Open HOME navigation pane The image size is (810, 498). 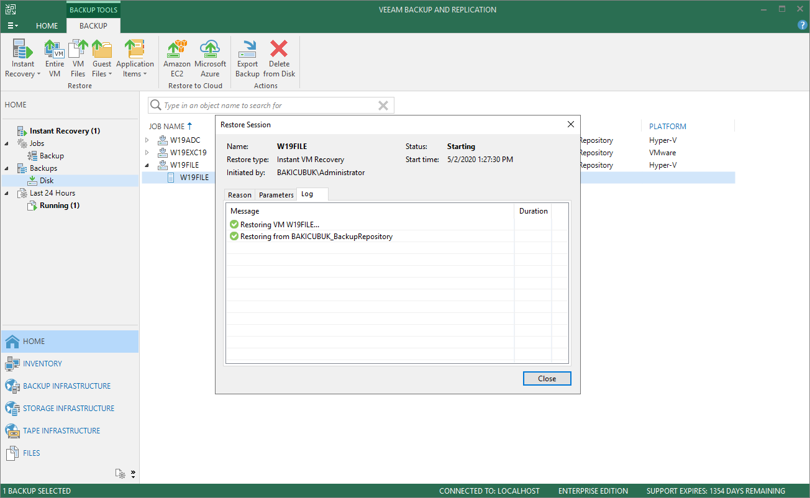point(70,342)
